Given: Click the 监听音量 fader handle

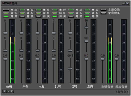Looking at the screenshot, I should coord(102,59).
